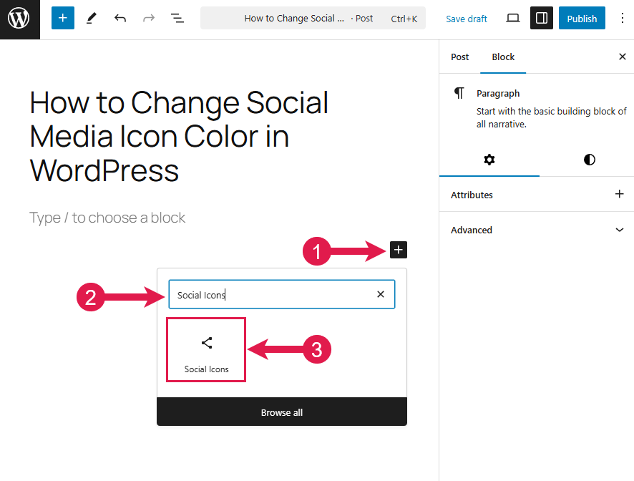
Task: Click the Redo arrow
Action: pyautogui.click(x=149, y=19)
